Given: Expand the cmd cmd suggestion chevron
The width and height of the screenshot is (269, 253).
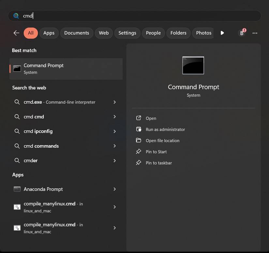Looking at the screenshot, I should pos(114,117).
